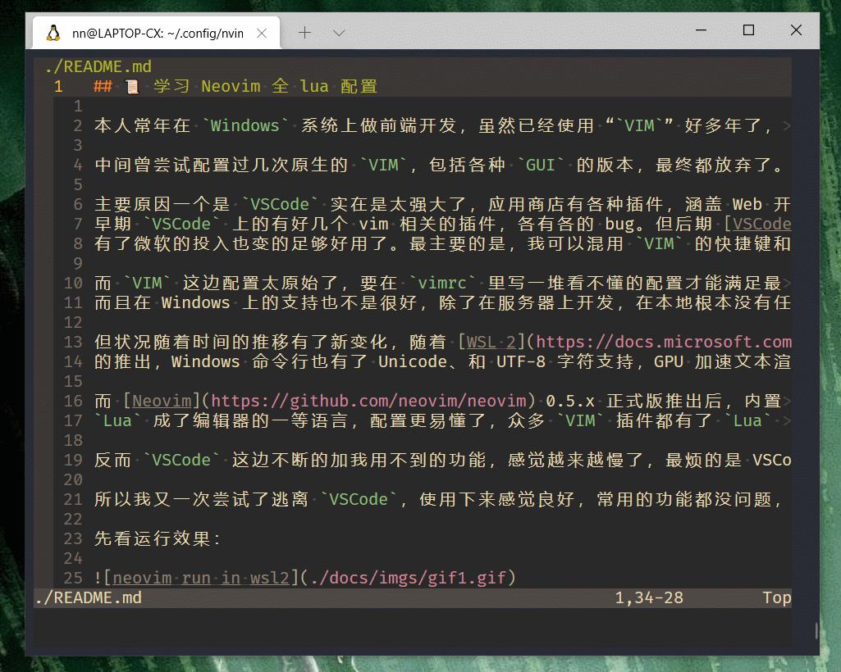Open the terminal settings dropdown menu

(x=339, y=32)
